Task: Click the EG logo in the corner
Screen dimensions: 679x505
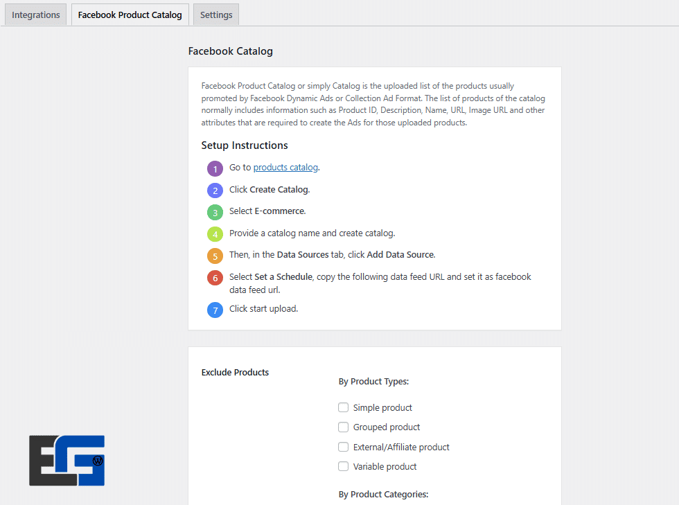Action: 67,460
